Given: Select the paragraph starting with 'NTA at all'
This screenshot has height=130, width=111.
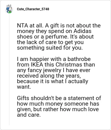Looking at the screenshot, I should [59, 37].
